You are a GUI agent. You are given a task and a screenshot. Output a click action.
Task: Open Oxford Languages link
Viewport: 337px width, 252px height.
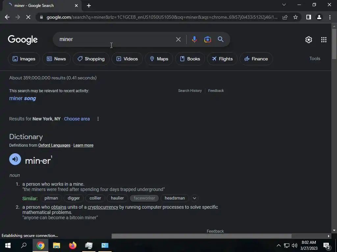coord(54,145)
